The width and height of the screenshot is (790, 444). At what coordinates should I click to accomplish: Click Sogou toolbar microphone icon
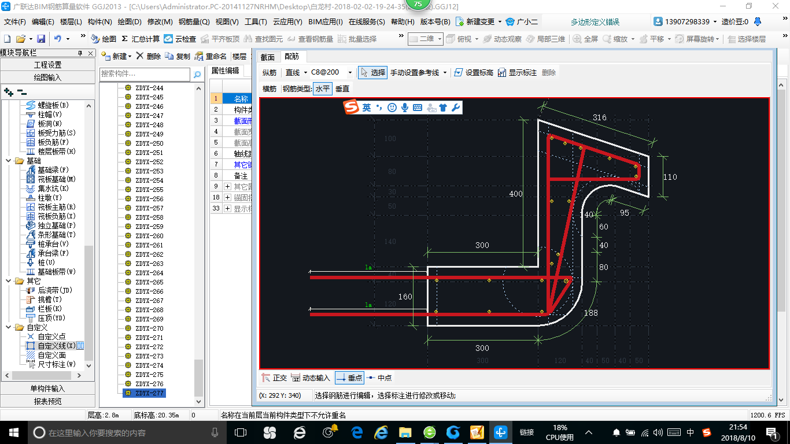point(405,108)
